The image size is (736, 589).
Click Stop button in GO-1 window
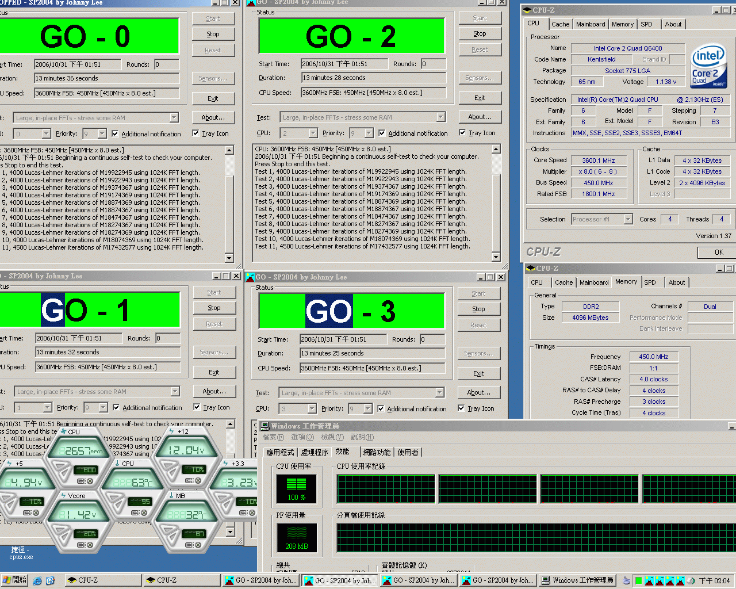coord(214,308)
